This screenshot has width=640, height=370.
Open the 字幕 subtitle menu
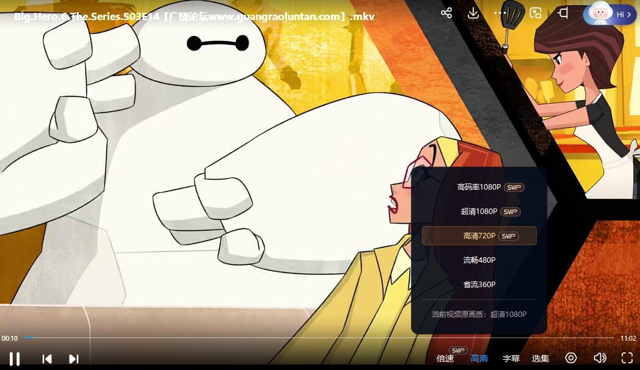point(511,358)
